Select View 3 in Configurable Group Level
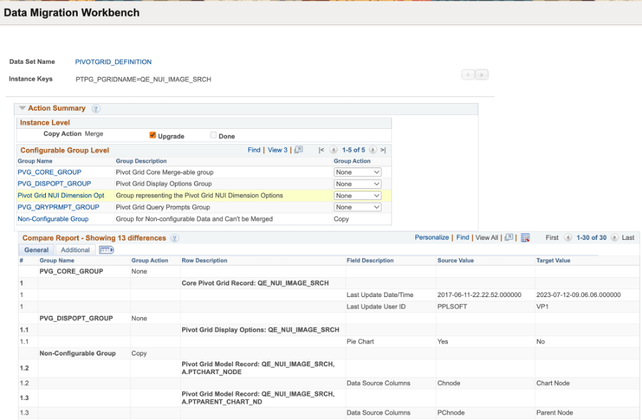642x420 pixels. 277,150
